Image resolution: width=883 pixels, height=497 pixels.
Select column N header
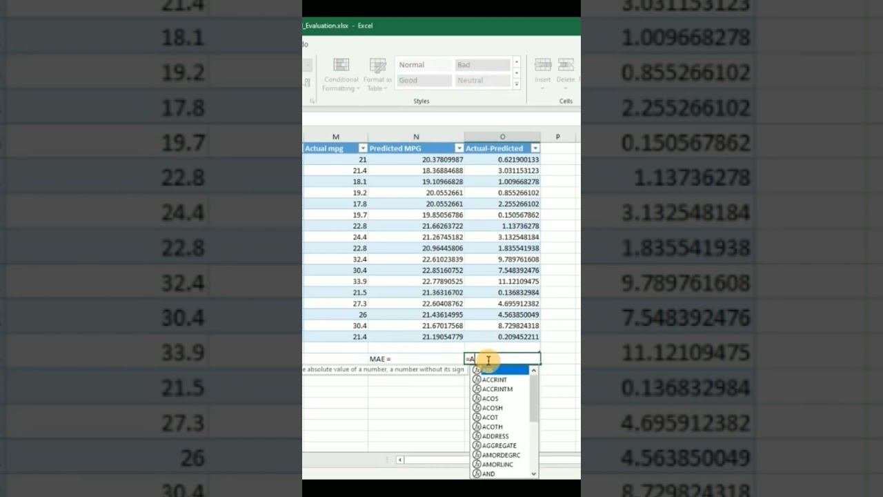416,137
